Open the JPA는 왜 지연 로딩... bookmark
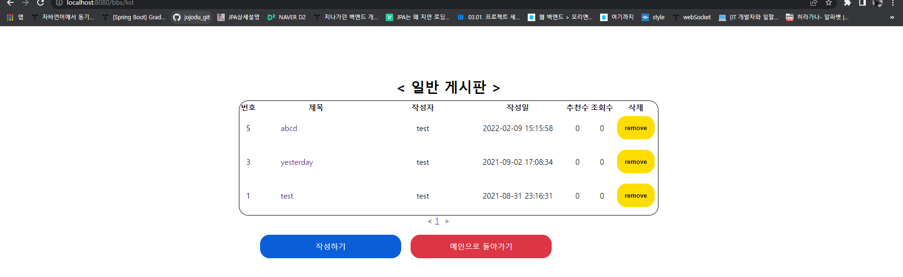This screenshot has height=277, width=903. (x=418, y=17)
